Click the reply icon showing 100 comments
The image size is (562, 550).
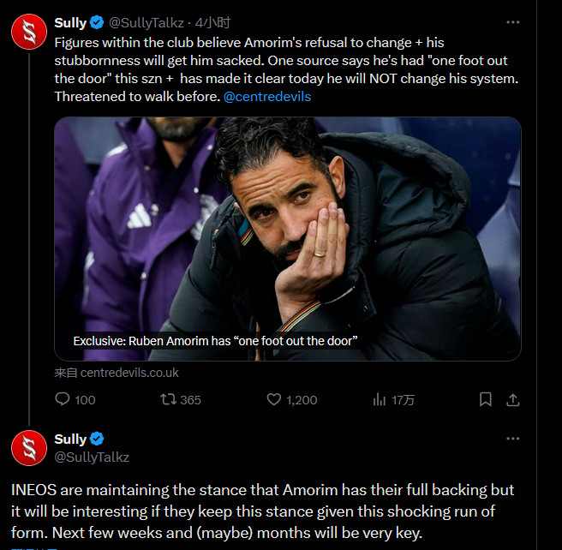[63, 399]
